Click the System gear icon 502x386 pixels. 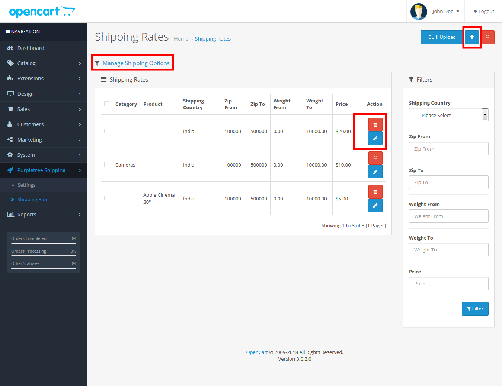[10, 155]
